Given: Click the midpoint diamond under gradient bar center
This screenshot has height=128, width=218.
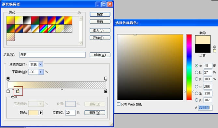Looking at the screenshot, I should (x=62, y=90).
